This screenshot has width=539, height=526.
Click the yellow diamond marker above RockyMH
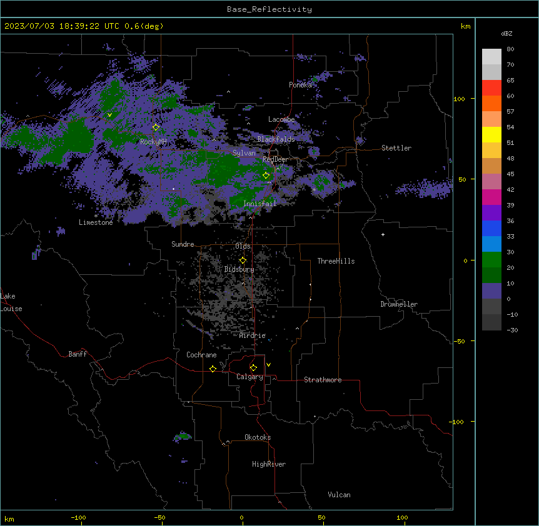click(x=156, y=127)
